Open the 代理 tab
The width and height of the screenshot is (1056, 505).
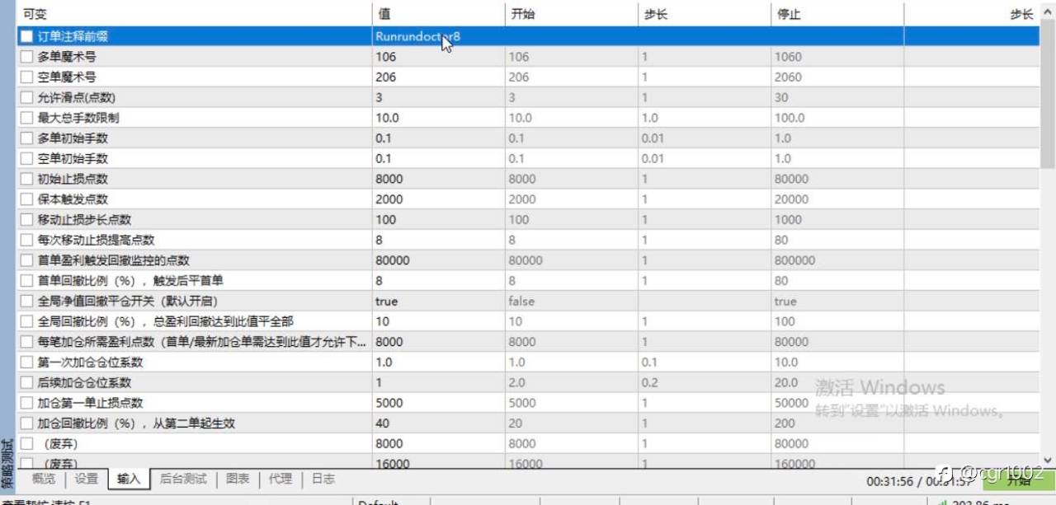(280, 479)
